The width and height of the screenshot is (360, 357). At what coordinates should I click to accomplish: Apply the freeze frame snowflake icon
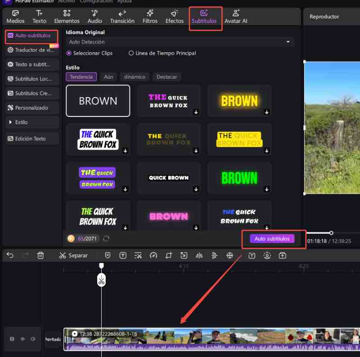click(229, 255)
